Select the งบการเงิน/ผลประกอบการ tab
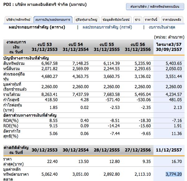187x181 pixels. (x=53, y=20)
